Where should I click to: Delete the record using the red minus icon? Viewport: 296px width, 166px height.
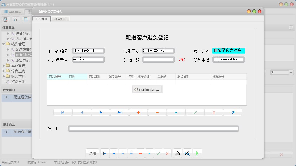(x=157, y=112)
